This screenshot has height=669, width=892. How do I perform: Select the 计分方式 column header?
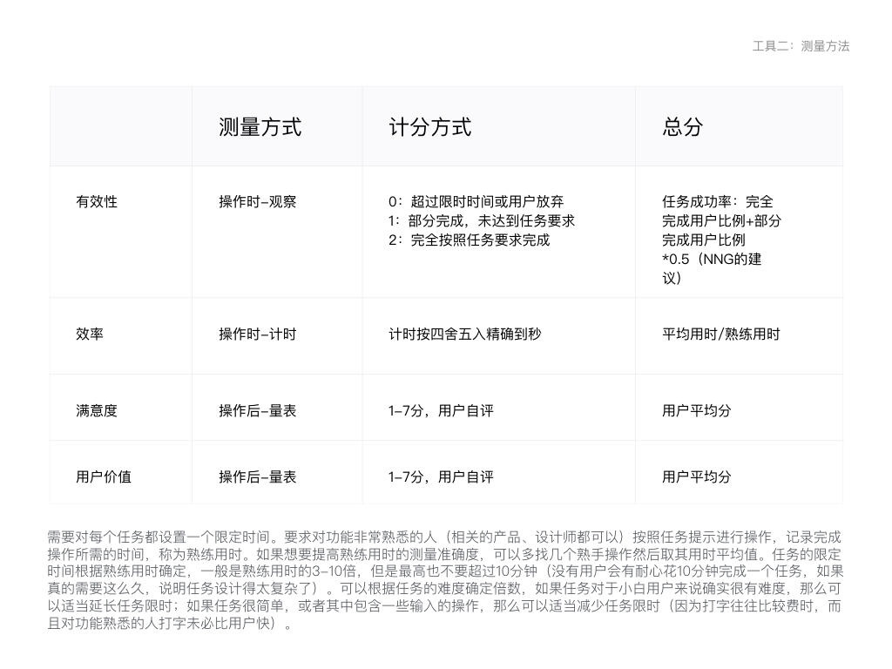(x=429, y=127)
